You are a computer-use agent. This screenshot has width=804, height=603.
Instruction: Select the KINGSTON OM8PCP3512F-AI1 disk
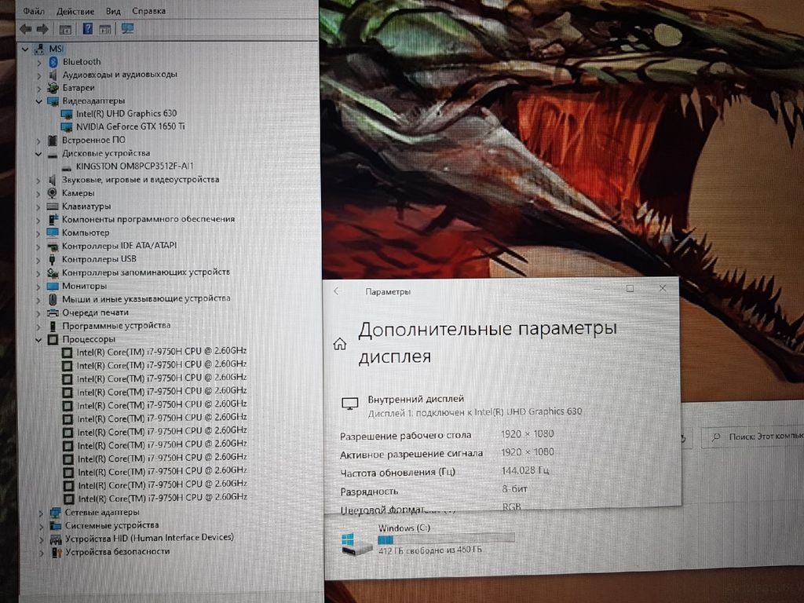tap(134, 166)
